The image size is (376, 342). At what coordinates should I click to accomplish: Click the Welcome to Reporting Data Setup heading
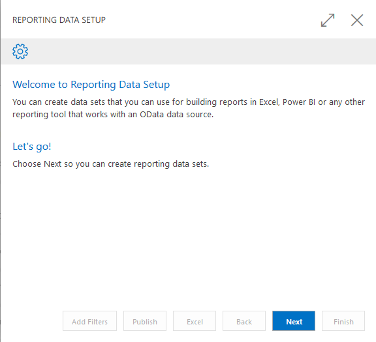(x=91, y=85)
